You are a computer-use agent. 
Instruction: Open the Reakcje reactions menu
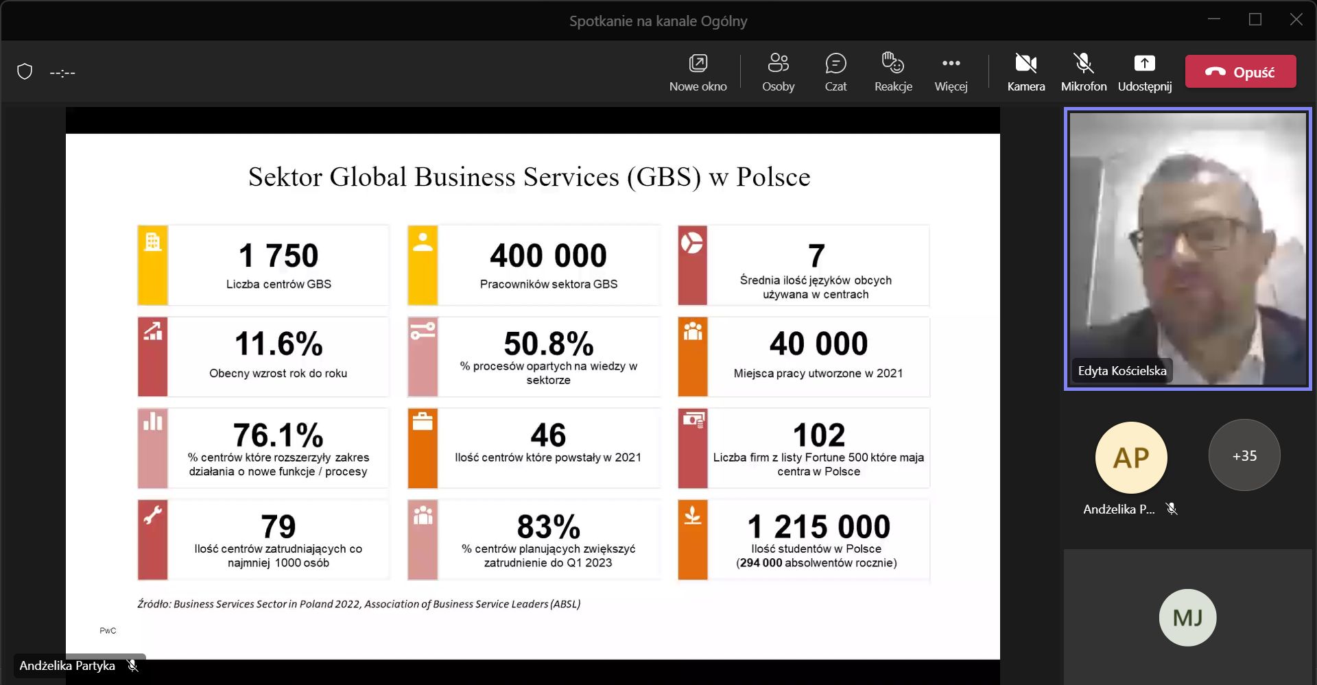893,72
